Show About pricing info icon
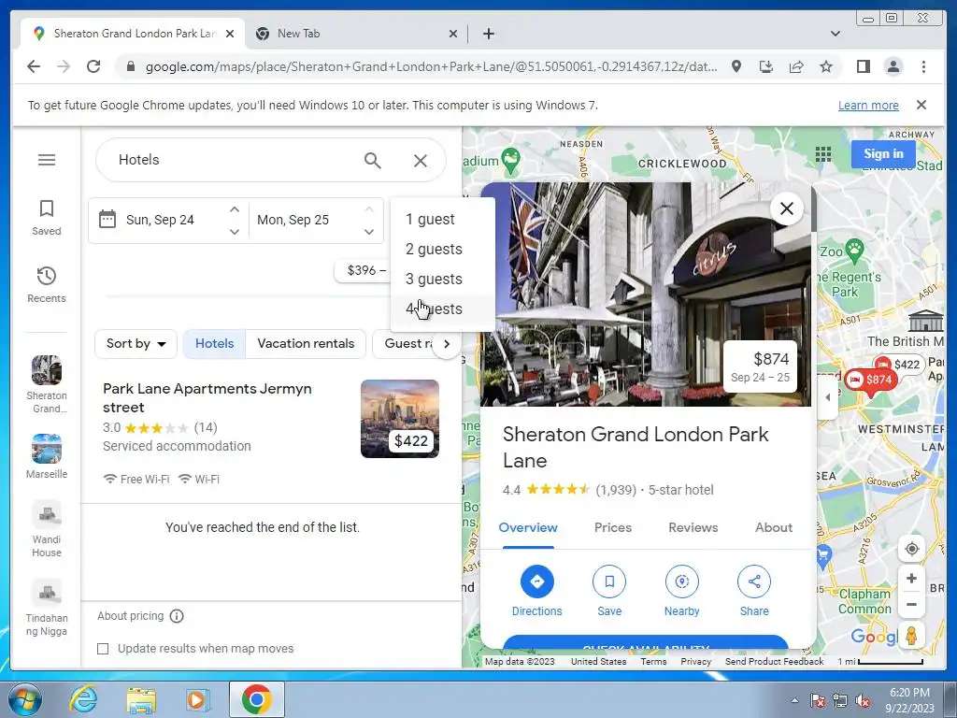This screenshot has height=718, width=957. [177, 616]
